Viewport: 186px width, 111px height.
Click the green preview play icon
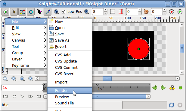pos(180,12)
